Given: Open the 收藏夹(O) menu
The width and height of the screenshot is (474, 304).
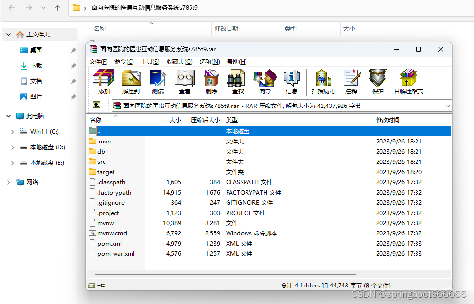Looking at the screenshot, I should [x=180, y=62].
